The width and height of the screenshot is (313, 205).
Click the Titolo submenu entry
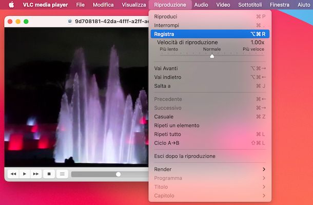210,187
